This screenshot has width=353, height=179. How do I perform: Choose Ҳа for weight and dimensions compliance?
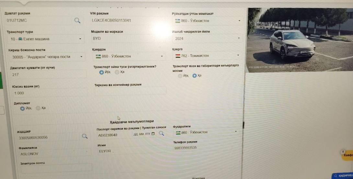[195, 76]
